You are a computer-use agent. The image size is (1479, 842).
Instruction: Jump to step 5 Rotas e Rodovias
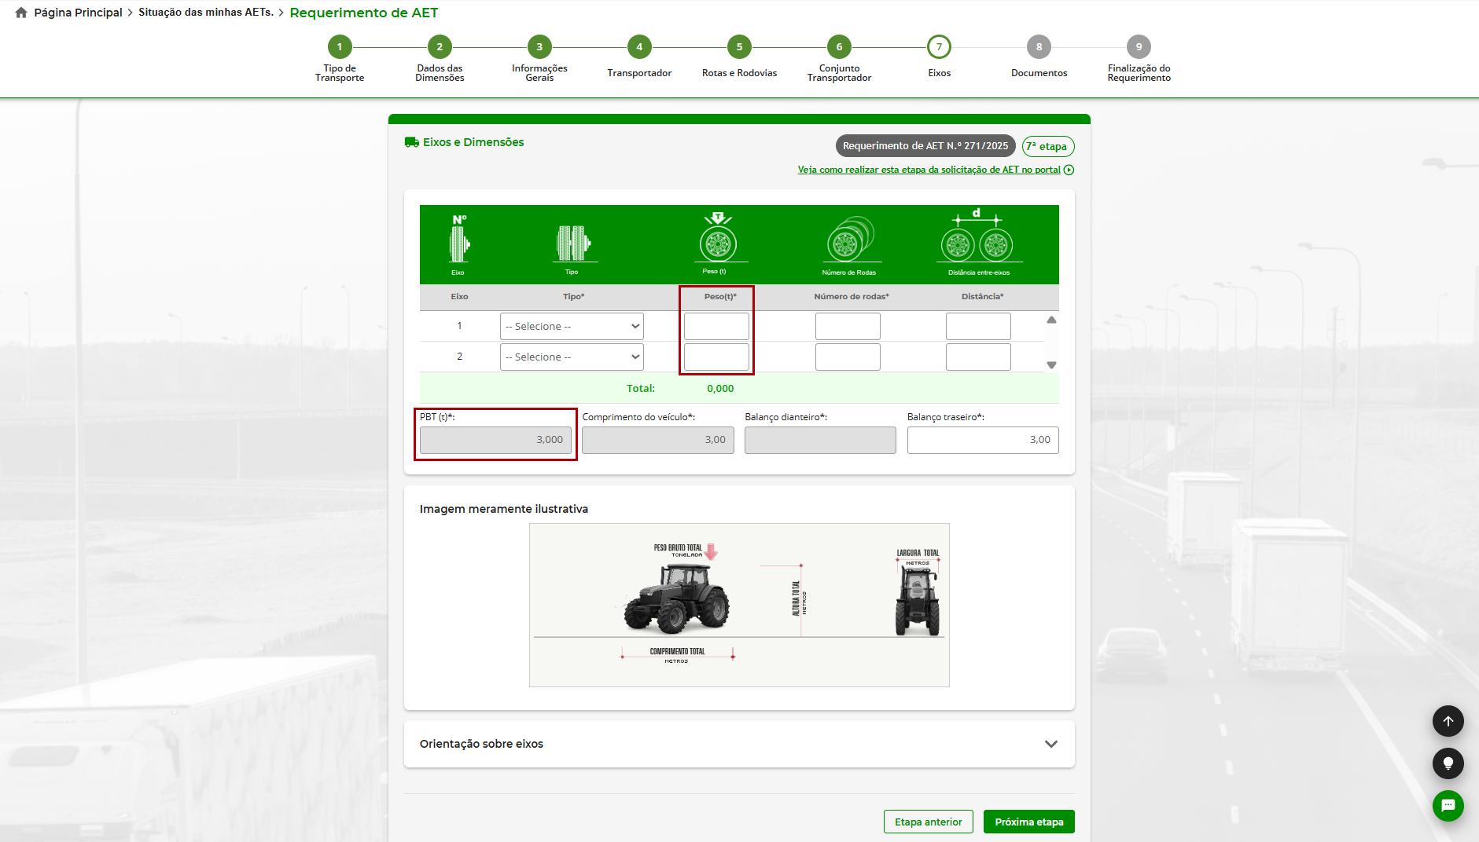pyautogui.click(x=739, y=47)
